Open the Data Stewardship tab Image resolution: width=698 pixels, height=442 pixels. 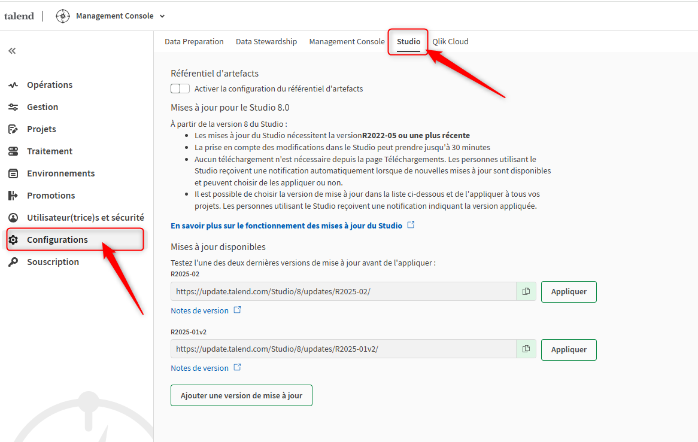coord(266,41)
